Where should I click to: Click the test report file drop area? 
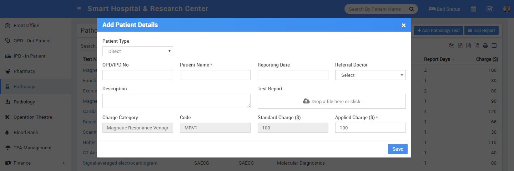331,101
